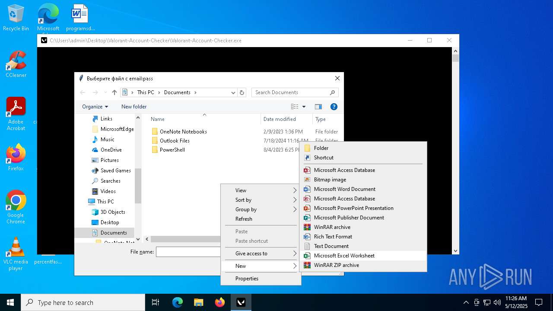Select OneDrive in navigation tree
This screenshot has width=553, height=311.
111,150
